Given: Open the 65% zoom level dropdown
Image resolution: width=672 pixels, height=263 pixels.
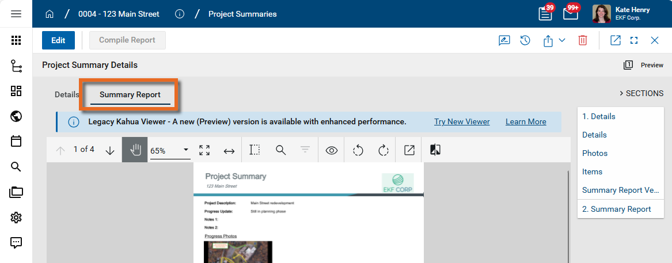Looking at the screenshot, I should pos(186,150).
